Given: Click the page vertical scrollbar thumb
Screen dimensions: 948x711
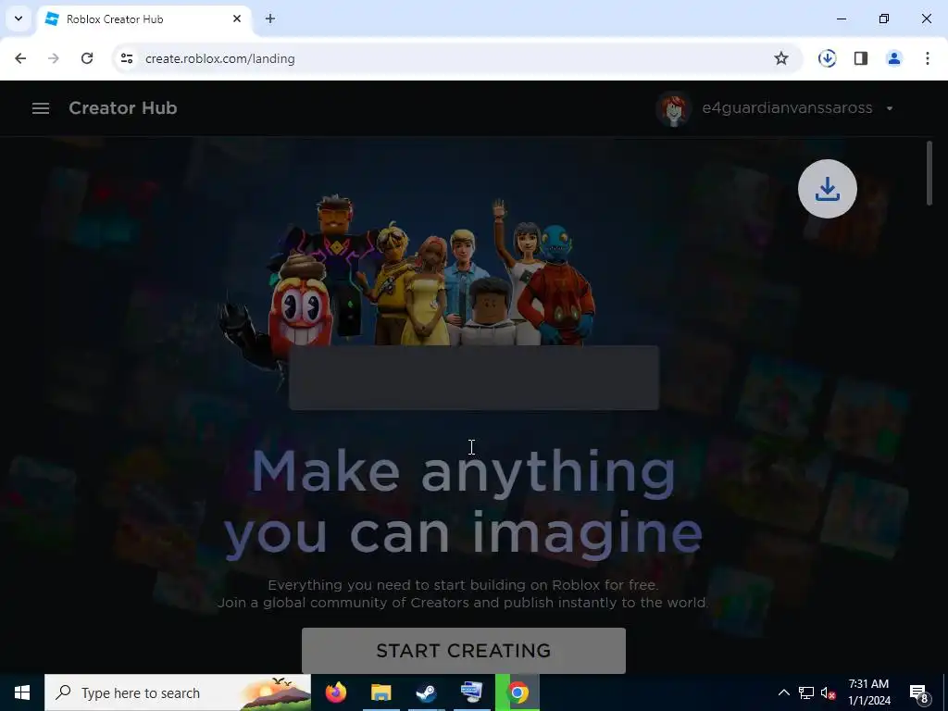Looking at the screenshot, I should click(929, 173).
